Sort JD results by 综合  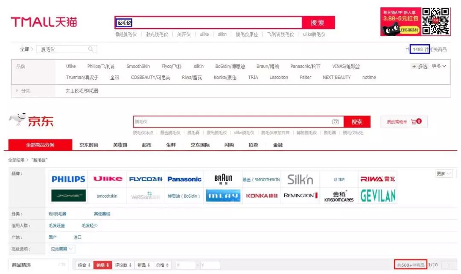click(84, 265)
